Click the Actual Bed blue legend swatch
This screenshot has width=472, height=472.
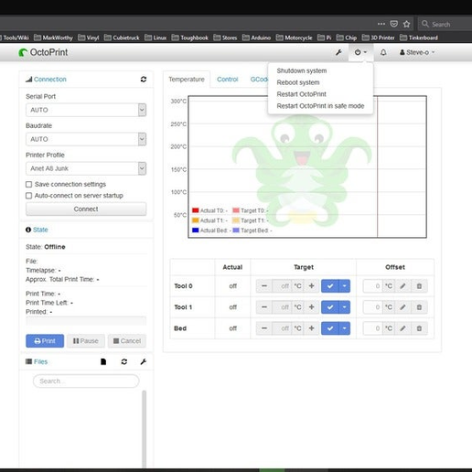tap(196, 231)
